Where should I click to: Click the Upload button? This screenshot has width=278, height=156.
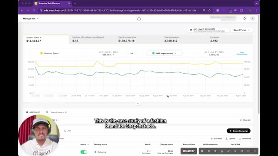(x=230, y=139)
